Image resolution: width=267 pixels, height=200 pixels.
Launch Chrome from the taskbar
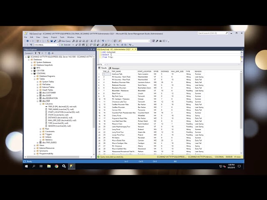(x=57, y=166)
